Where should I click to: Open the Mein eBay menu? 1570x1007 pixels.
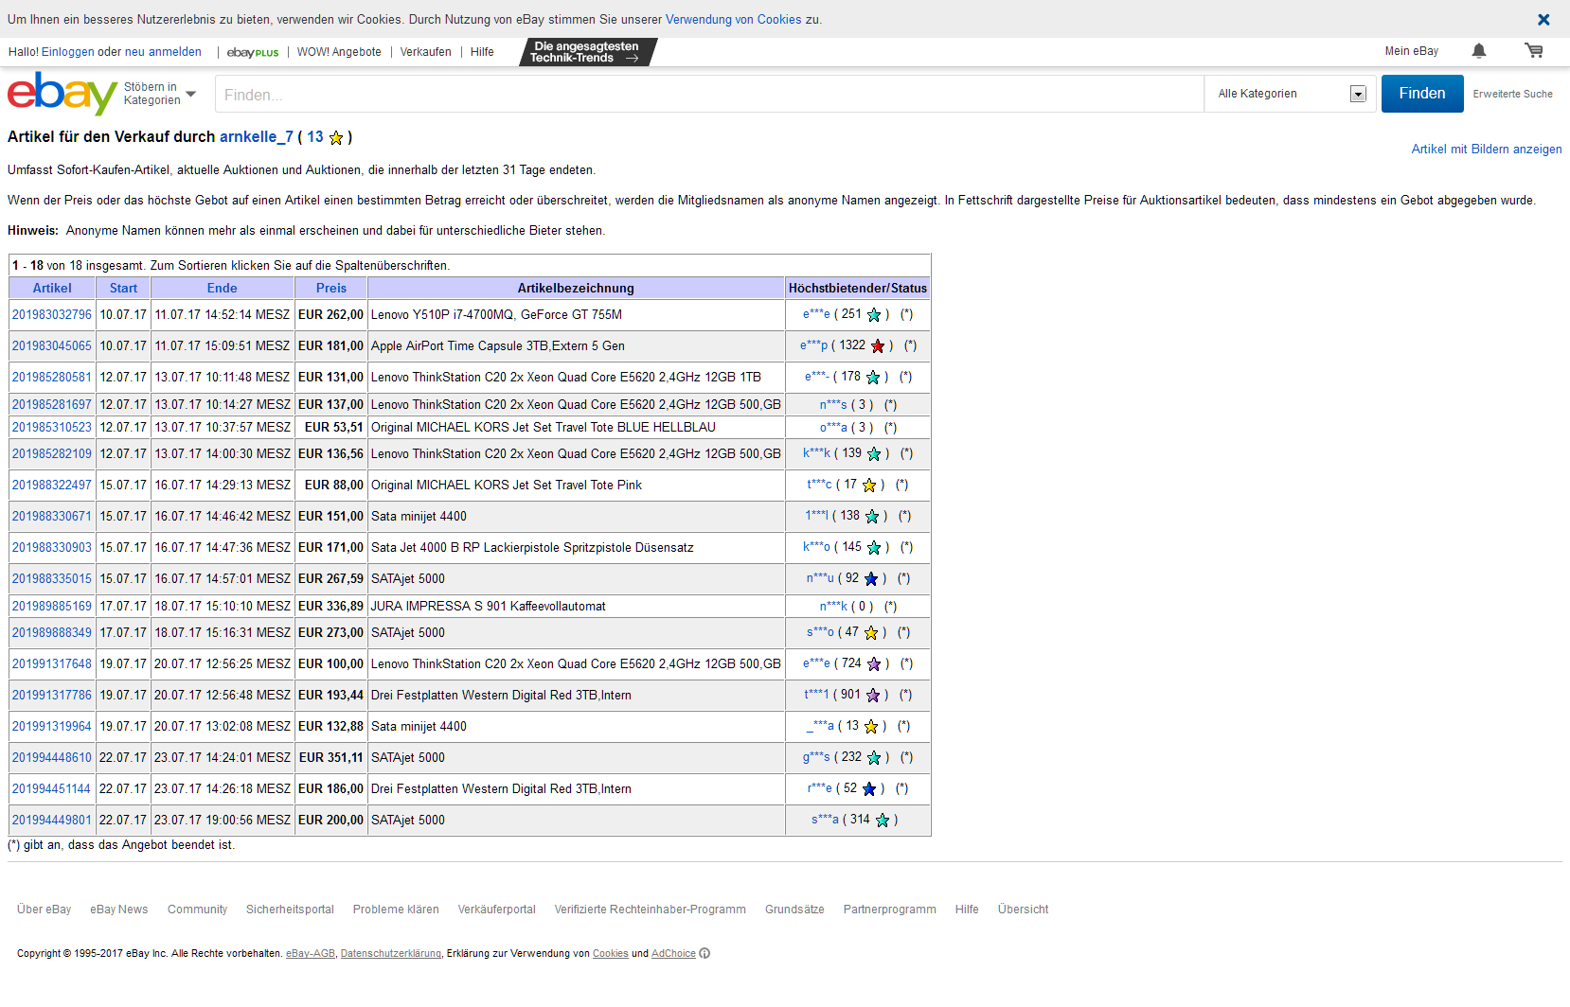1411,51
